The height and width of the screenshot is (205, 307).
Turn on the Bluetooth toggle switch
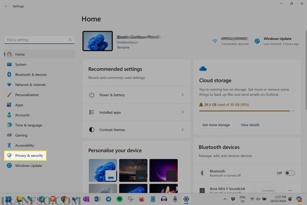pyautogui.click(x=290, y=173)
